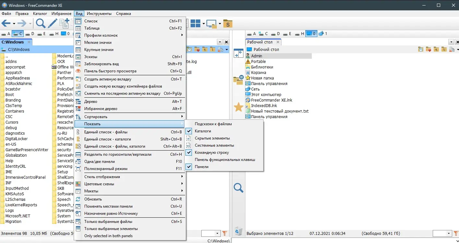Screen dimensions: 459x243
Task: Click the forward navigation arrow in the toolbar
Action: pyautogui.click(x=22, y=23)
